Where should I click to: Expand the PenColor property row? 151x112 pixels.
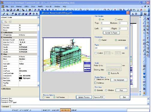[2, 78]
